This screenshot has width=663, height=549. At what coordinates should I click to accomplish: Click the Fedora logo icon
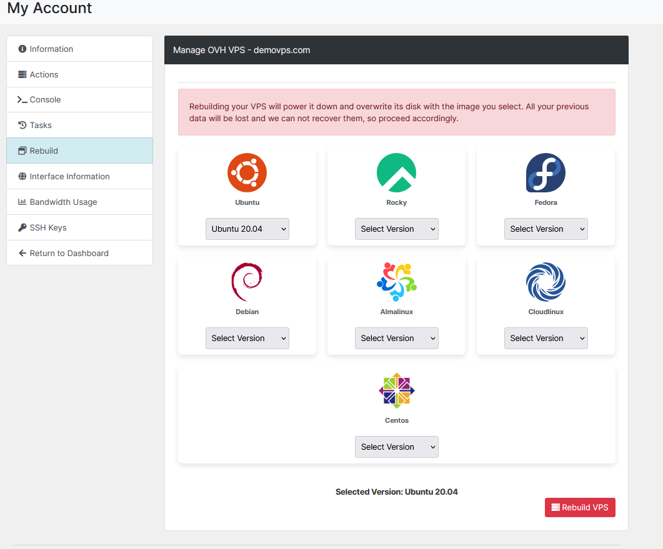(x=546, y=172)
